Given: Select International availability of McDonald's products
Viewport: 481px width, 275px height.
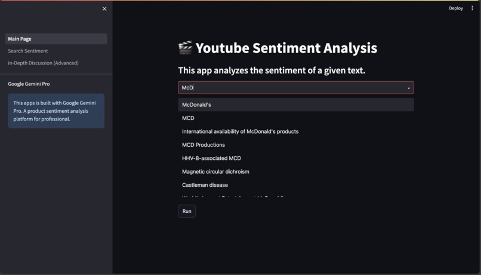Looking at the screenshot, I should pos(296,131).
